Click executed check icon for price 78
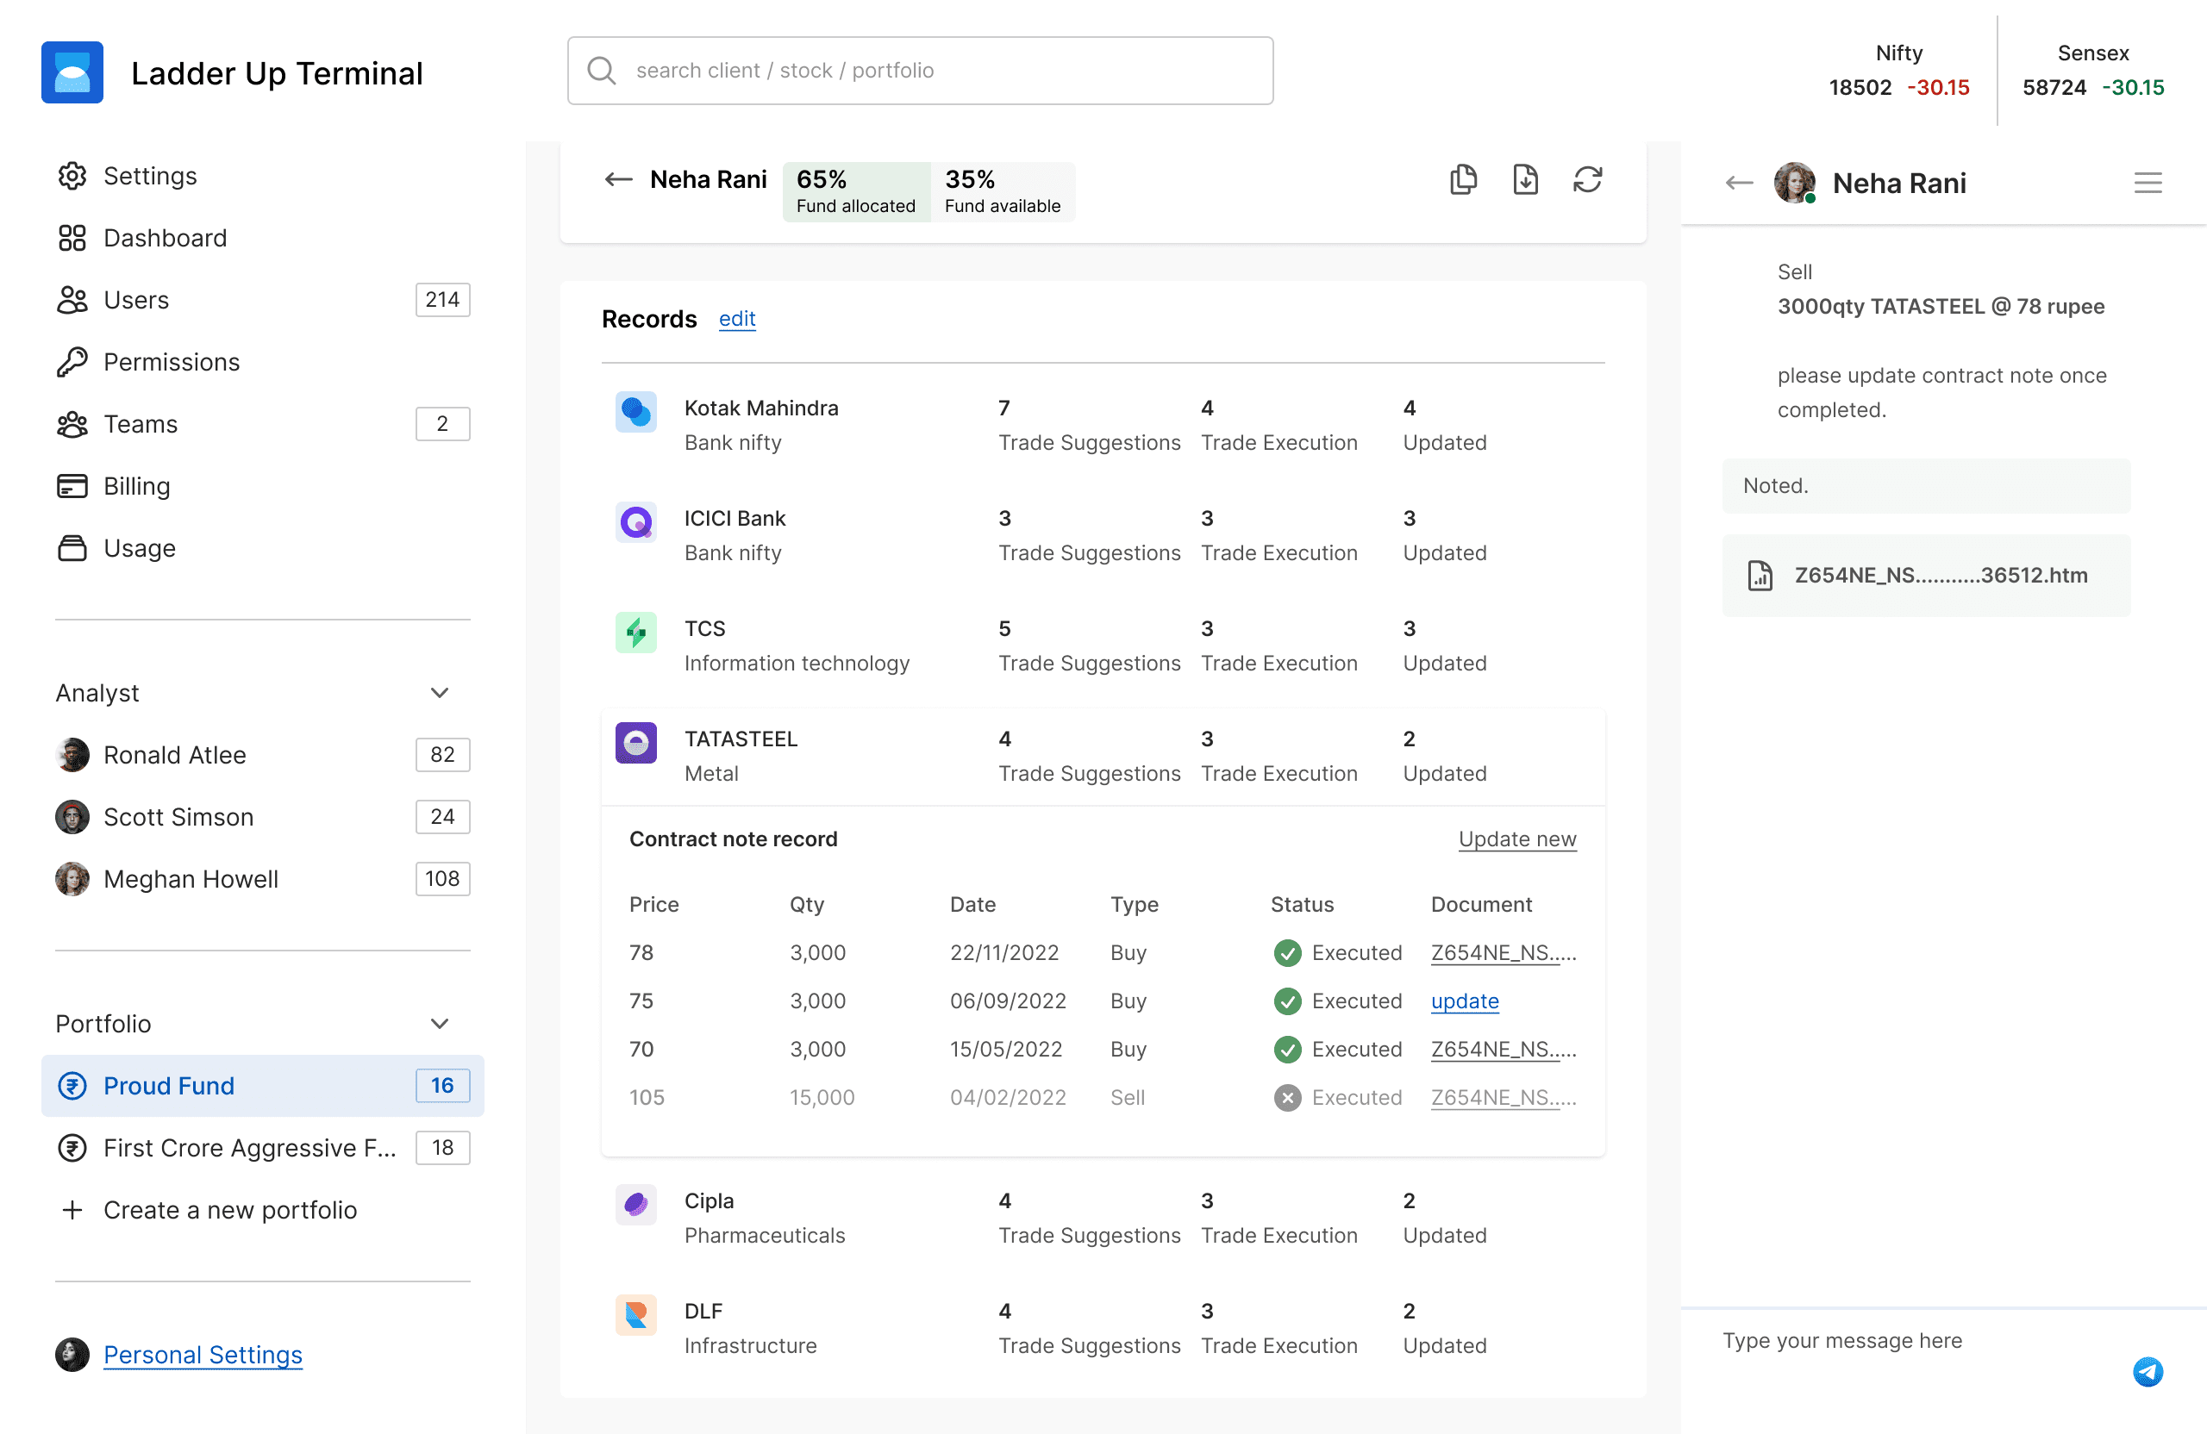Viewport: 2207px width, 1434px height. (x=1287, y=954)
